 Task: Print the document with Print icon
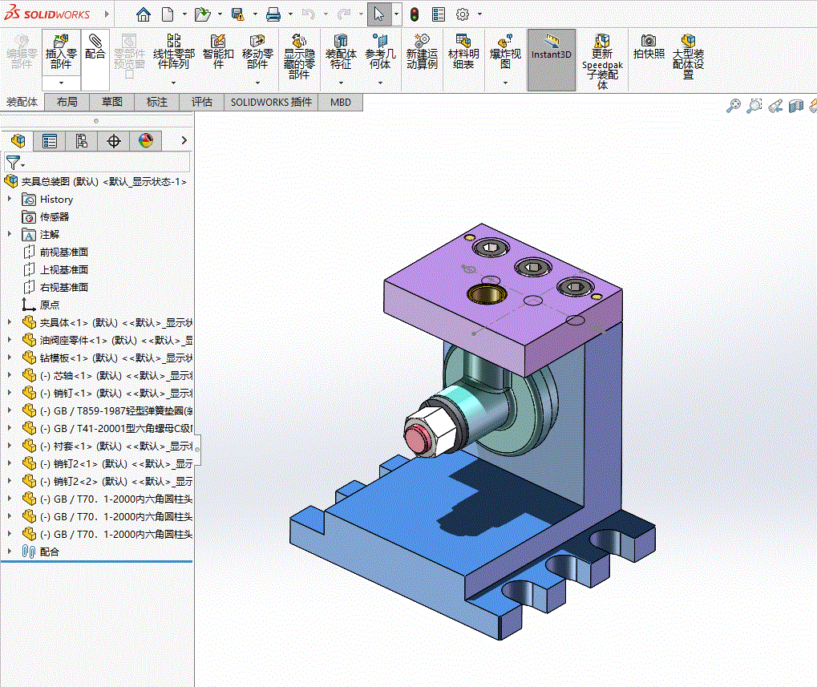pos(273,14)
